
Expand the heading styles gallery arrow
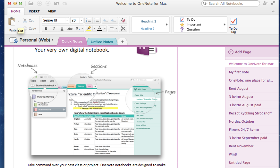coord(167,24)
